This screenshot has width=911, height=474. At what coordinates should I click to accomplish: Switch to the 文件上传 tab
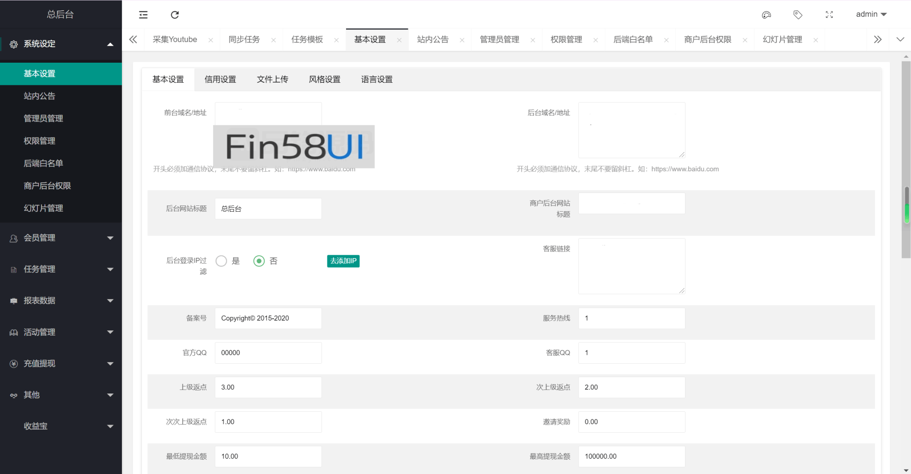(x=272, y=80)
